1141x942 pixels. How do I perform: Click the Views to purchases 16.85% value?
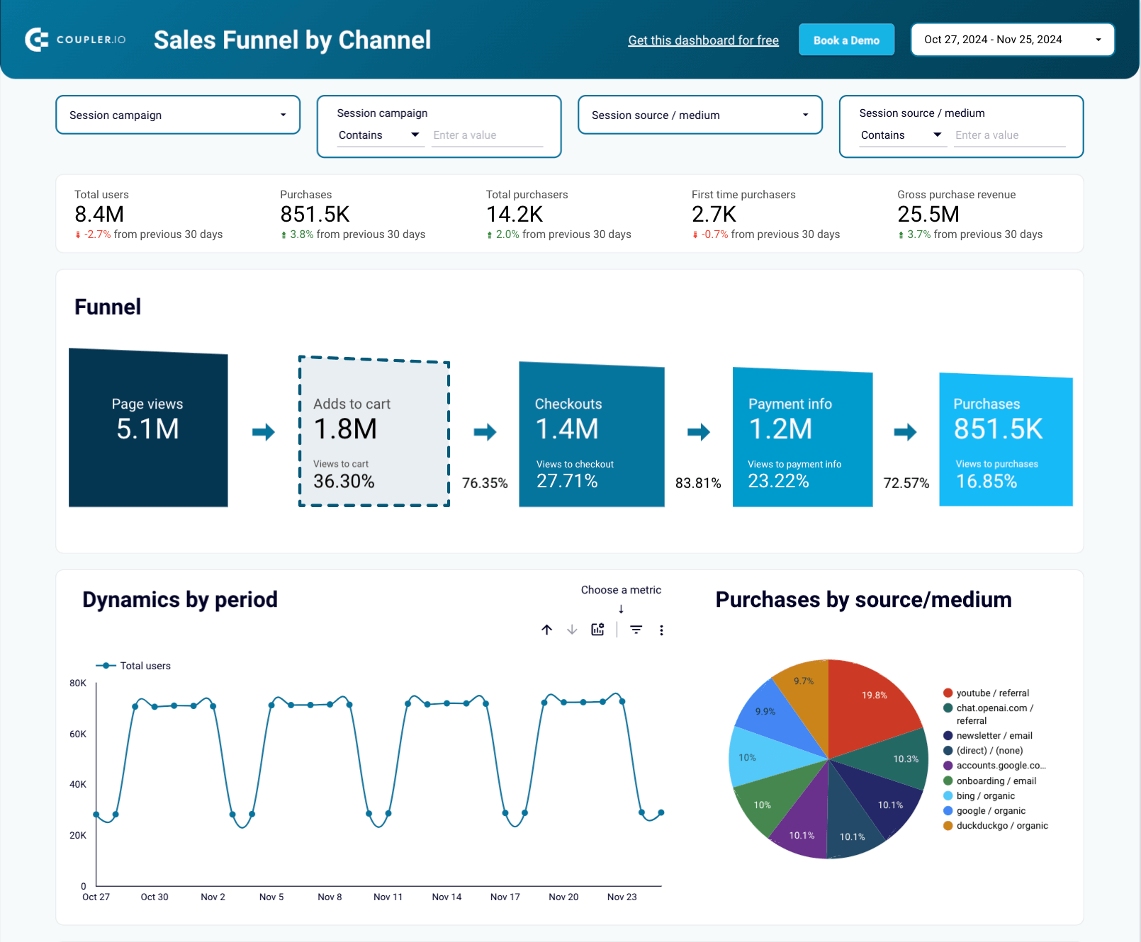[987, 481]
